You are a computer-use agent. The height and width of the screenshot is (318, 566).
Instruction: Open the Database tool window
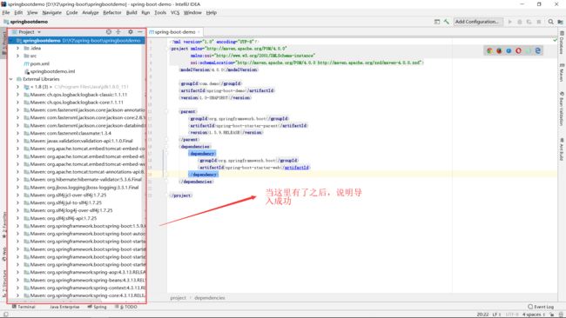pyautogui.click(x=562, y=43)
